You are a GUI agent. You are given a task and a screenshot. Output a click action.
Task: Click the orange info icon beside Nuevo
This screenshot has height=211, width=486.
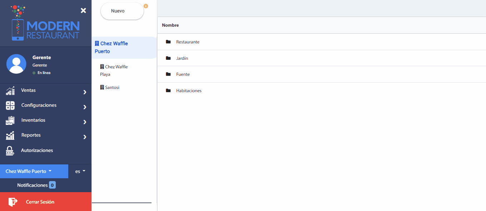point(146,6)
